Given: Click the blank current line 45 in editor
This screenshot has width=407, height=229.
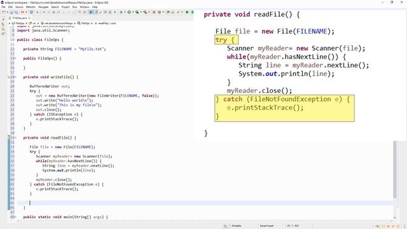Looking at the screenshot, I should (x=205, y=203).
